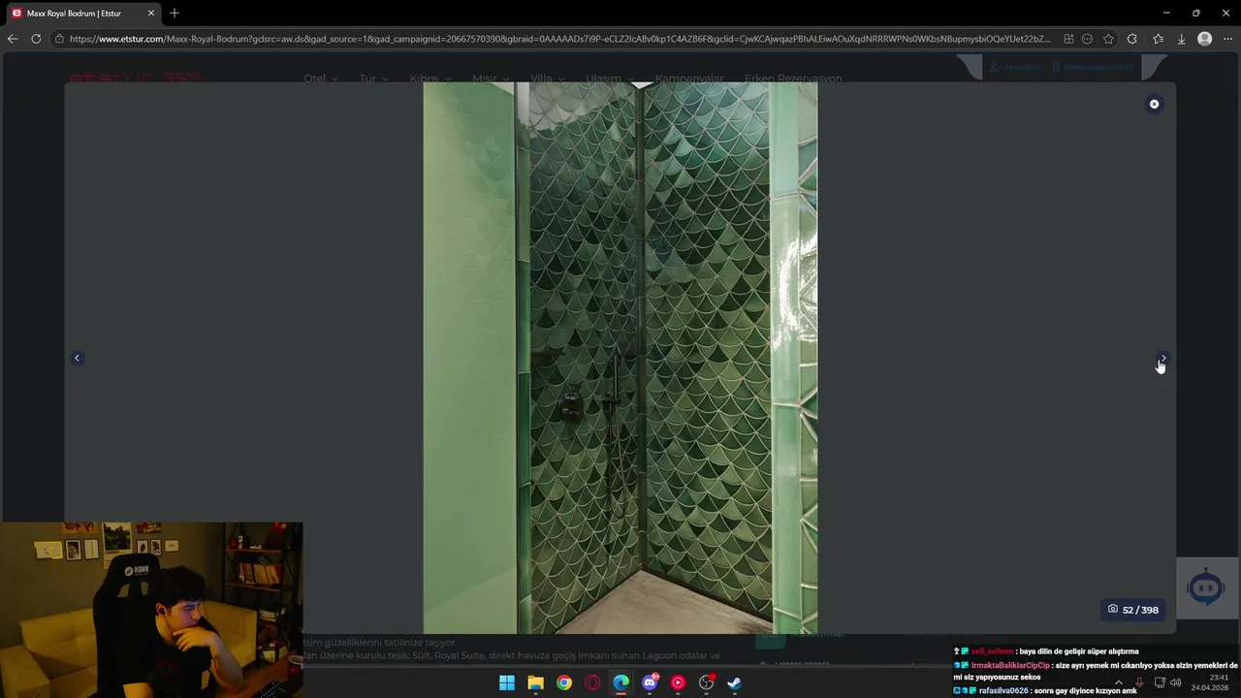Open OBS Studio from taskbar
Image resolution: width=1241 pixels, height=698 pixels.
(707, 682)
